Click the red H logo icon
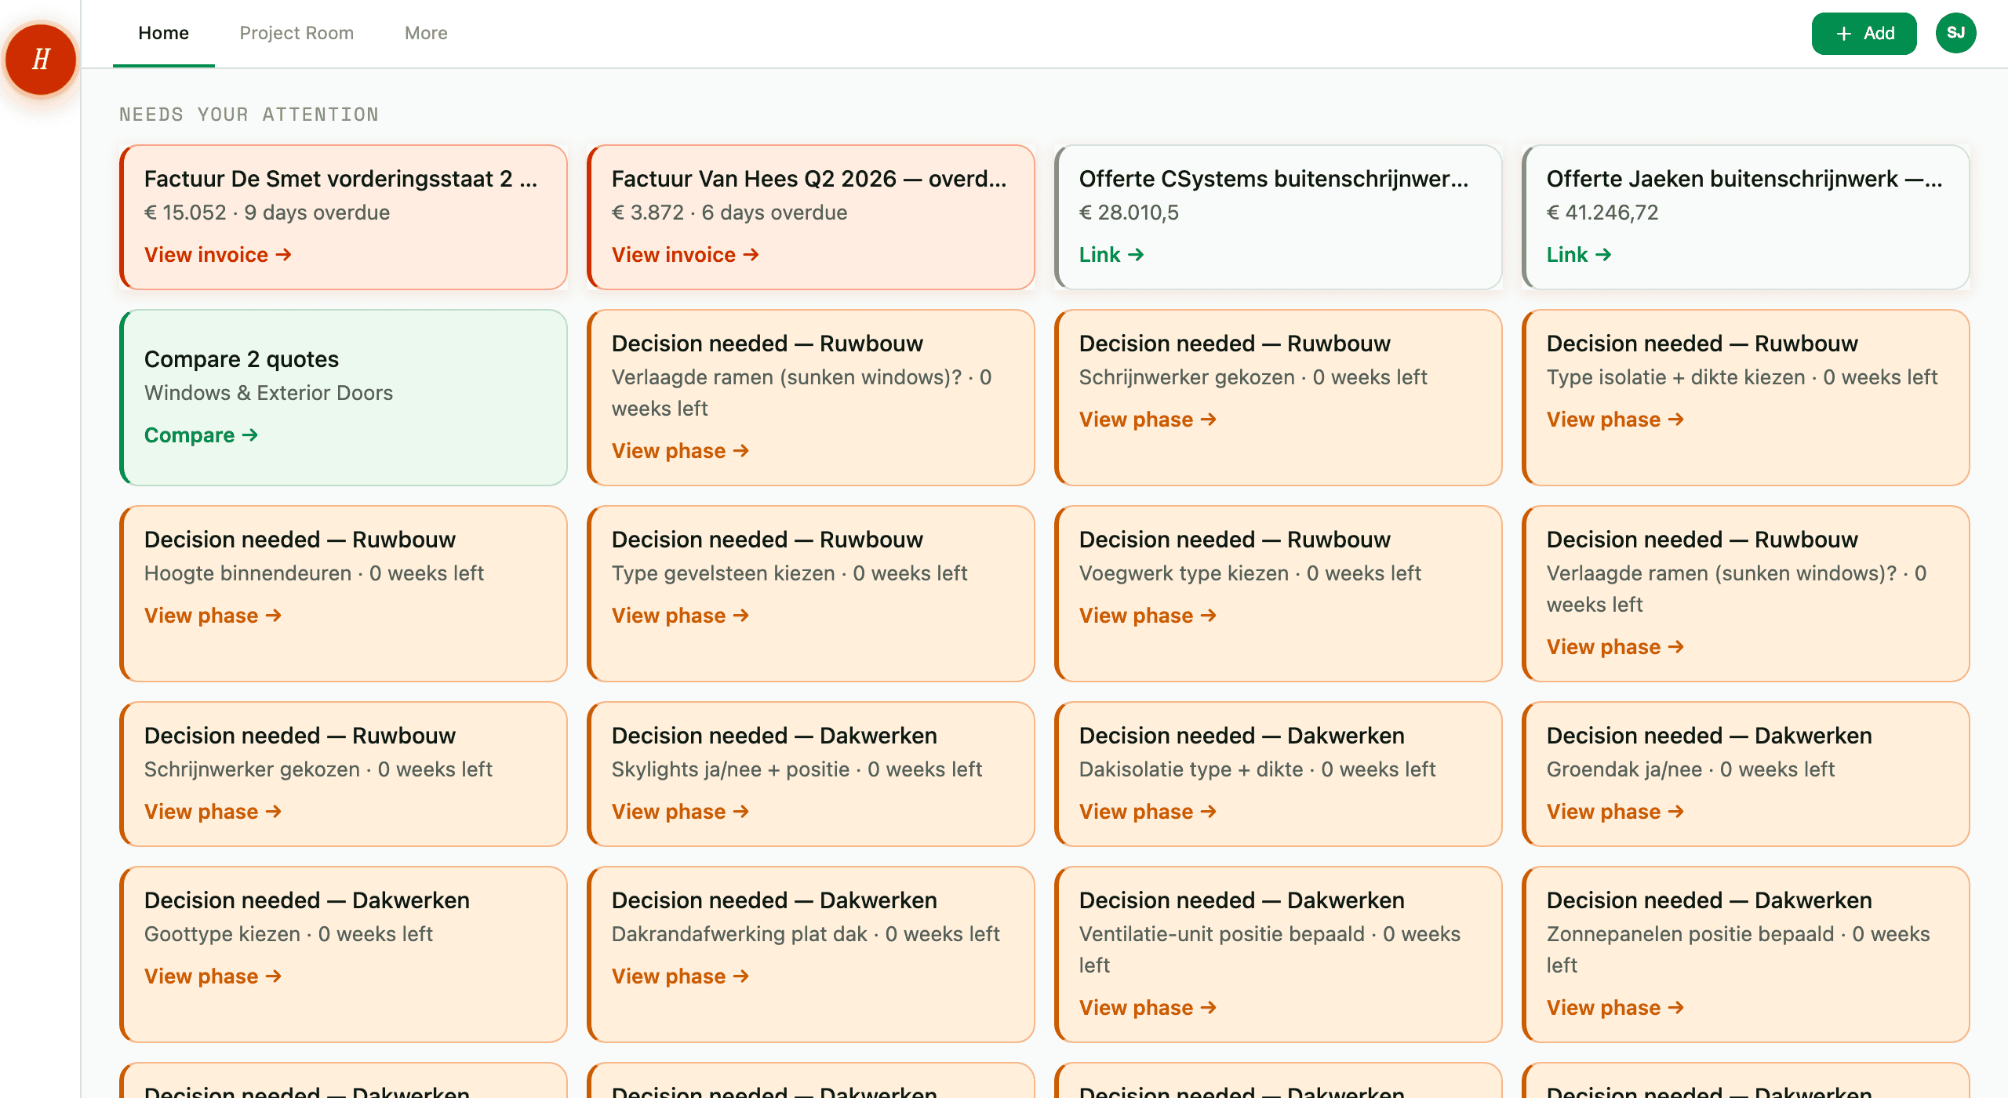2008x1098 pixels. click(x=41, y=59)
